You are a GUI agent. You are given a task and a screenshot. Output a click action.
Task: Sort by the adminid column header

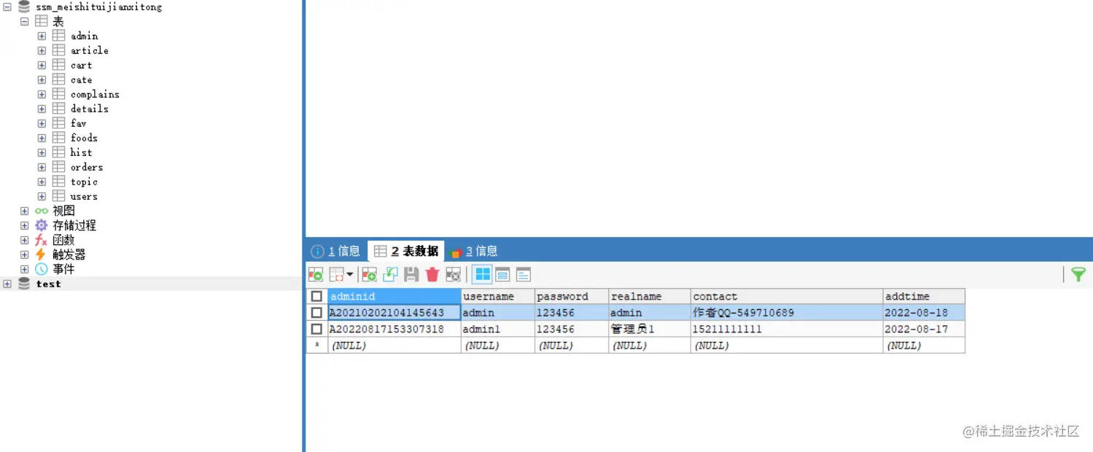[x=394, y=296]
